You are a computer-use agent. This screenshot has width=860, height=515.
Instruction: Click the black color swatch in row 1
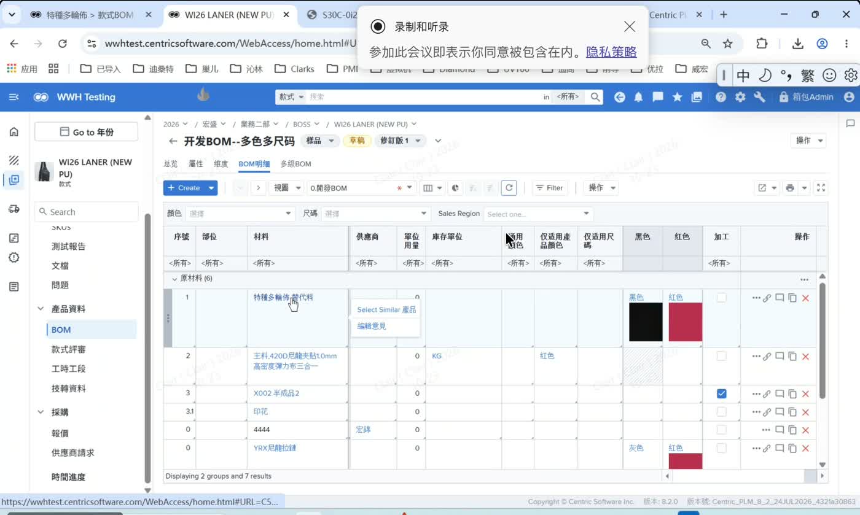[x=646, y=322]
